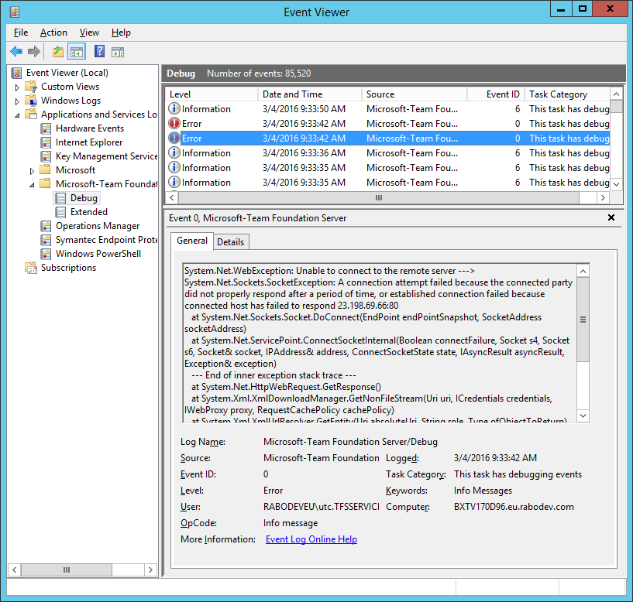Click the event list scroll up arrow
633x602 pixels.
point(616,94)
